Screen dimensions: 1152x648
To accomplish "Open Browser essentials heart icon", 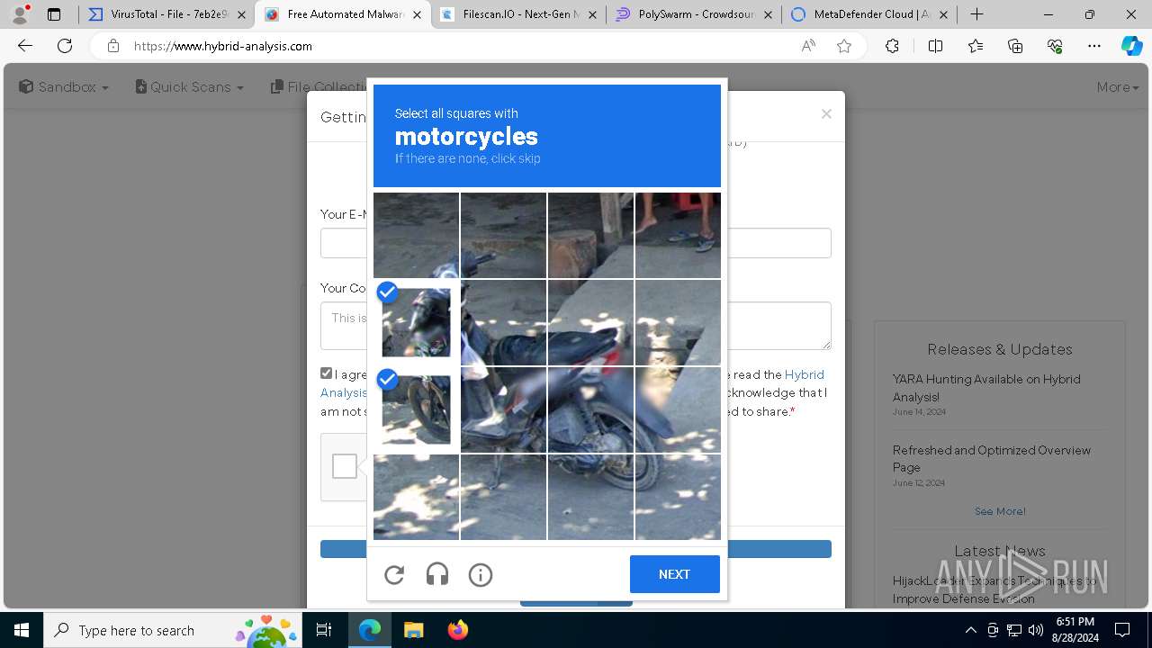I will tap(1055, 46).
